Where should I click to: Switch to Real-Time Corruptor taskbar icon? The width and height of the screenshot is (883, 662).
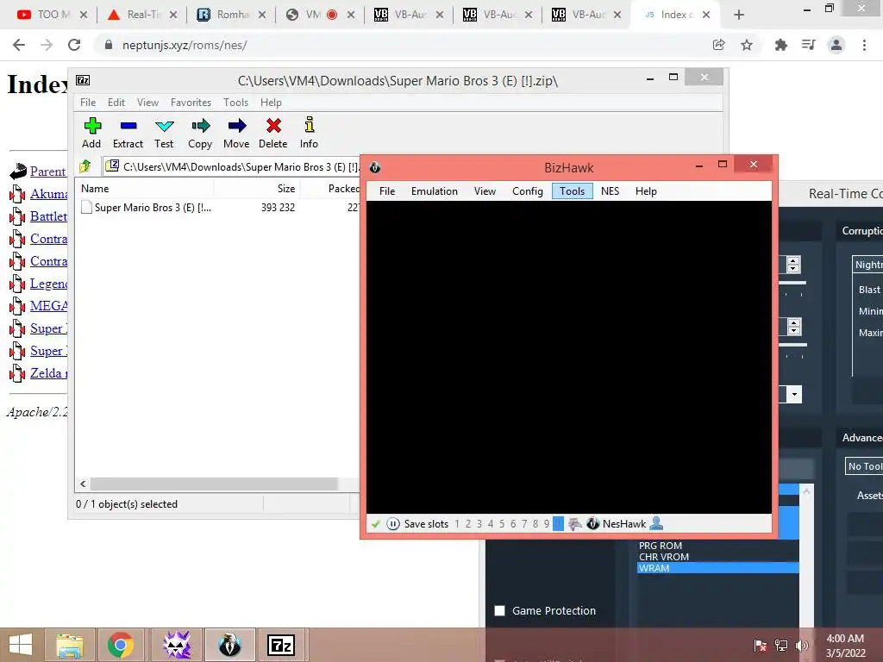pos(178,645)
